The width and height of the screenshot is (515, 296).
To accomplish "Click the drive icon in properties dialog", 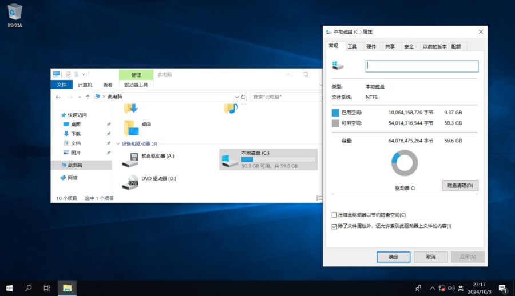I will point(338,65).
